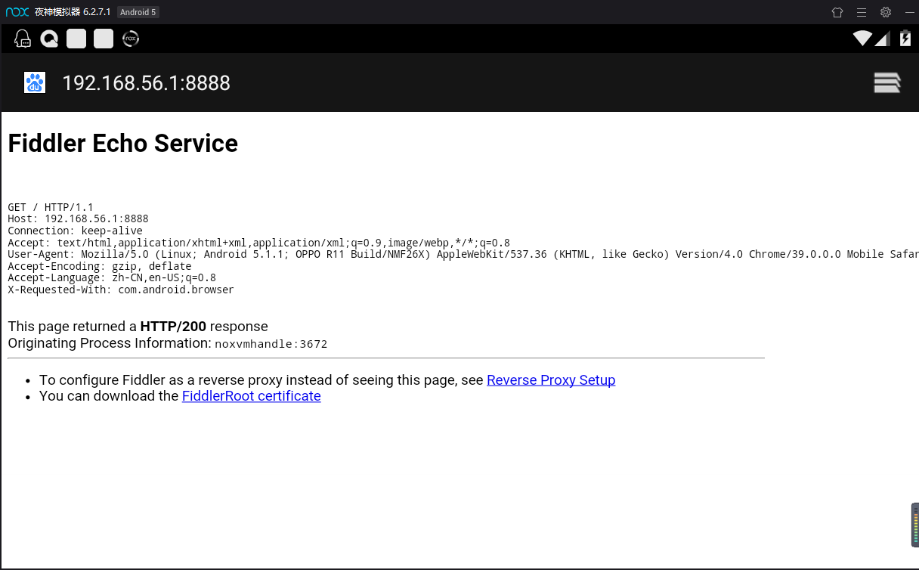Click the Fiddler Echo Service heading
The image size is (919, 570).
click(x=123, y=143)
